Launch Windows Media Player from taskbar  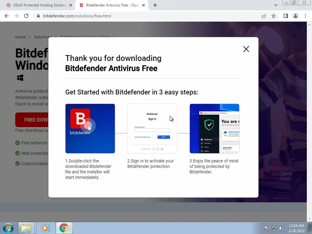click(x=45, y=228)
